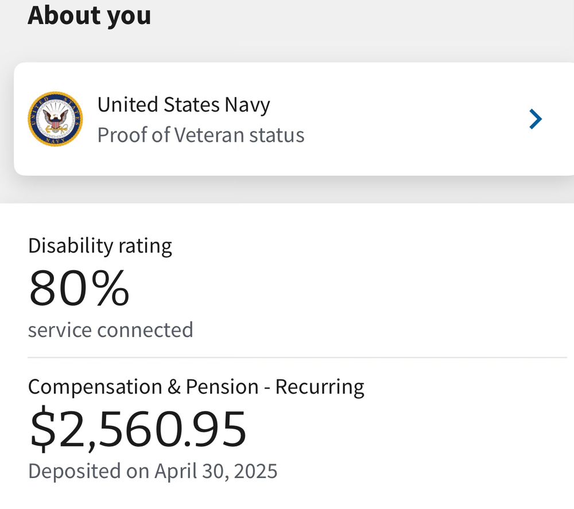Select the 80% disability rating value

(x=79, y=287)
